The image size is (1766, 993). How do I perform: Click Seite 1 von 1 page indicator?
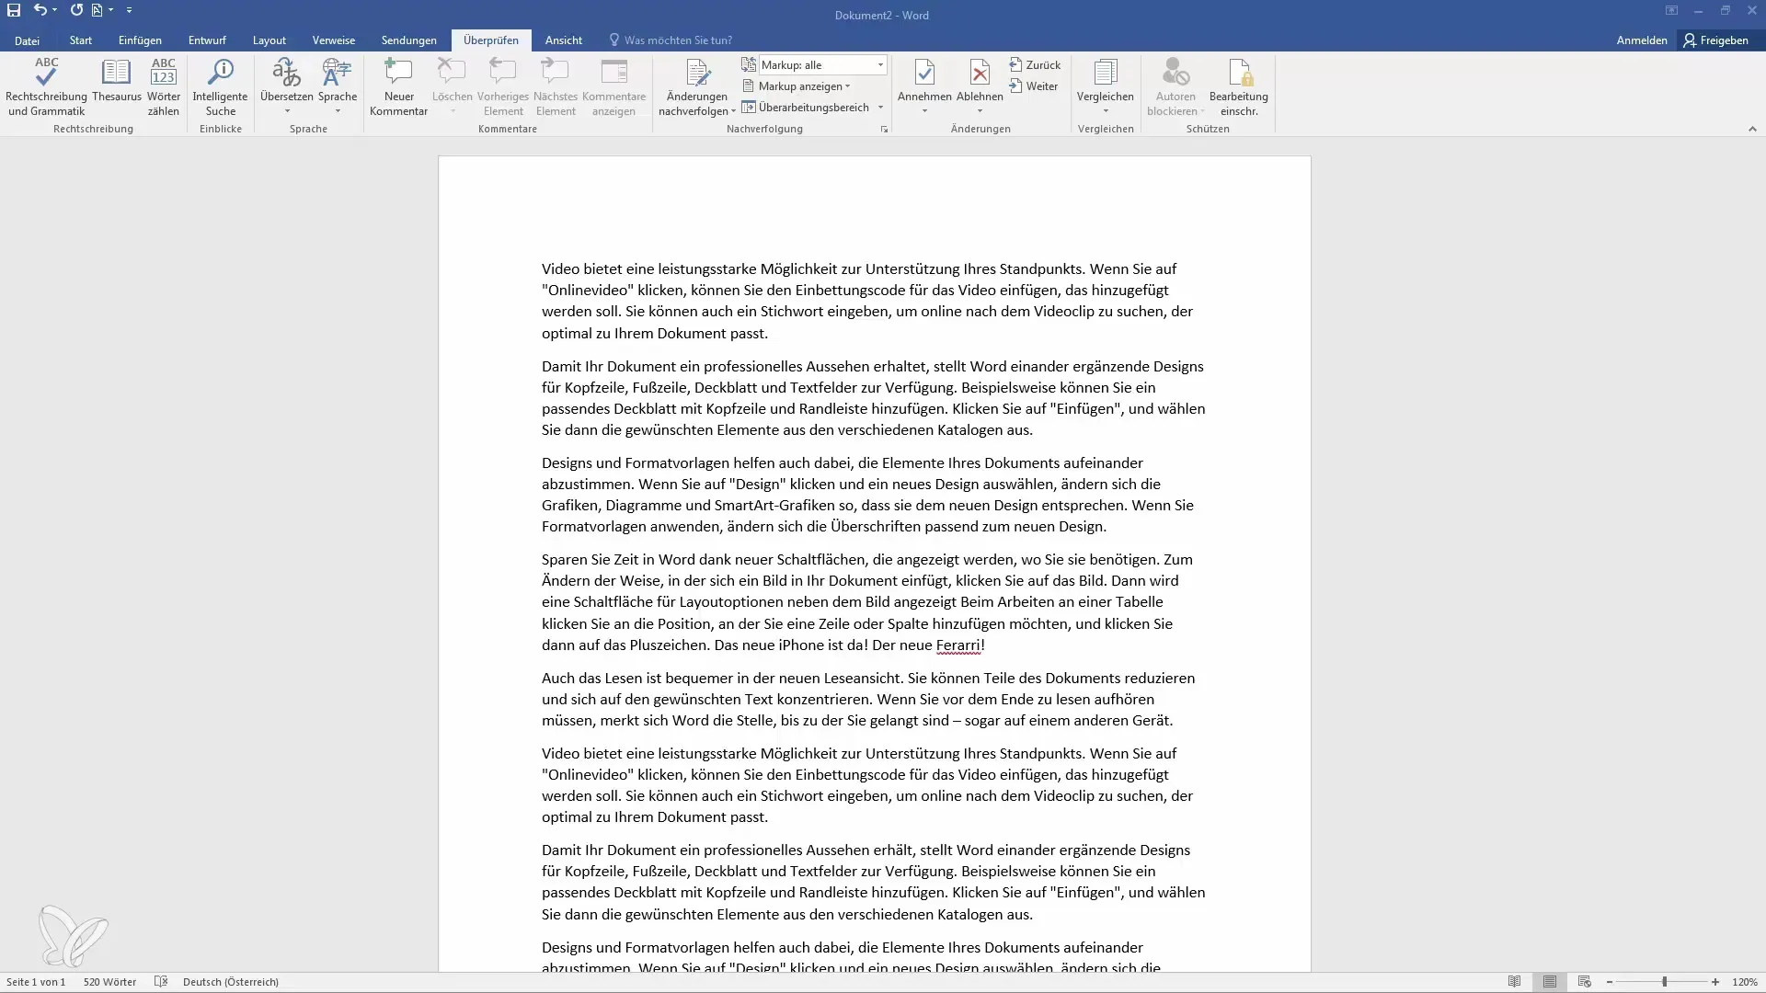pyautogui.click(x=36, y=982)
